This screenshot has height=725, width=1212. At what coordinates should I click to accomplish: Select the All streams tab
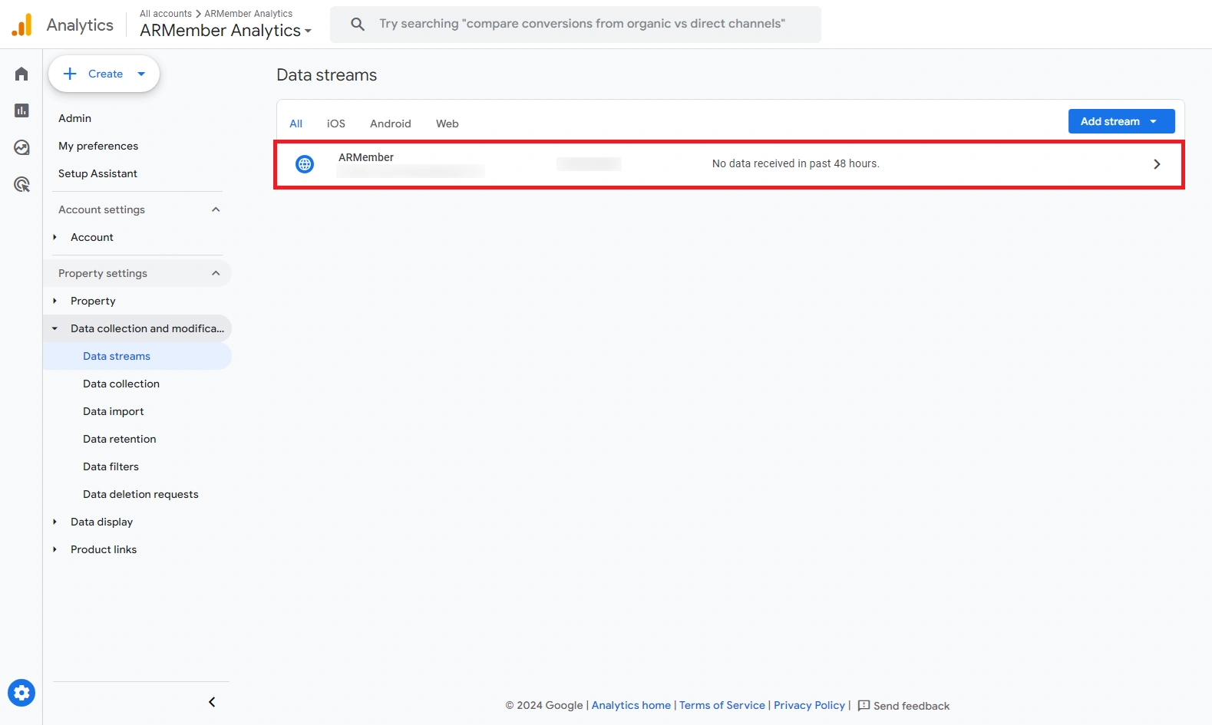point(296,124)
